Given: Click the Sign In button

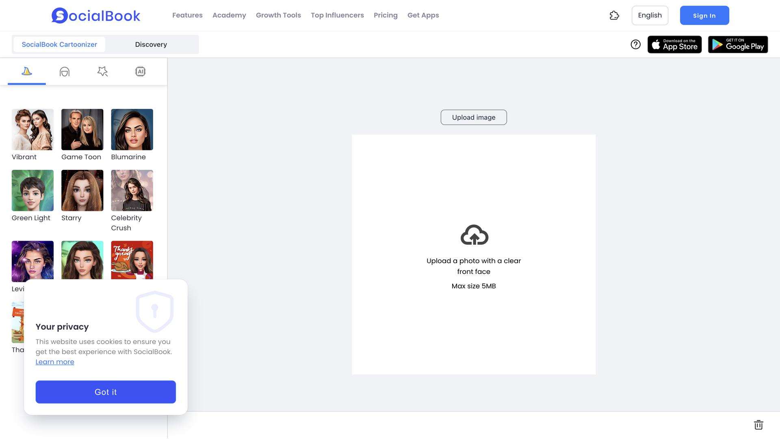Looking at the screenshot, I should [x=704, y=15].
